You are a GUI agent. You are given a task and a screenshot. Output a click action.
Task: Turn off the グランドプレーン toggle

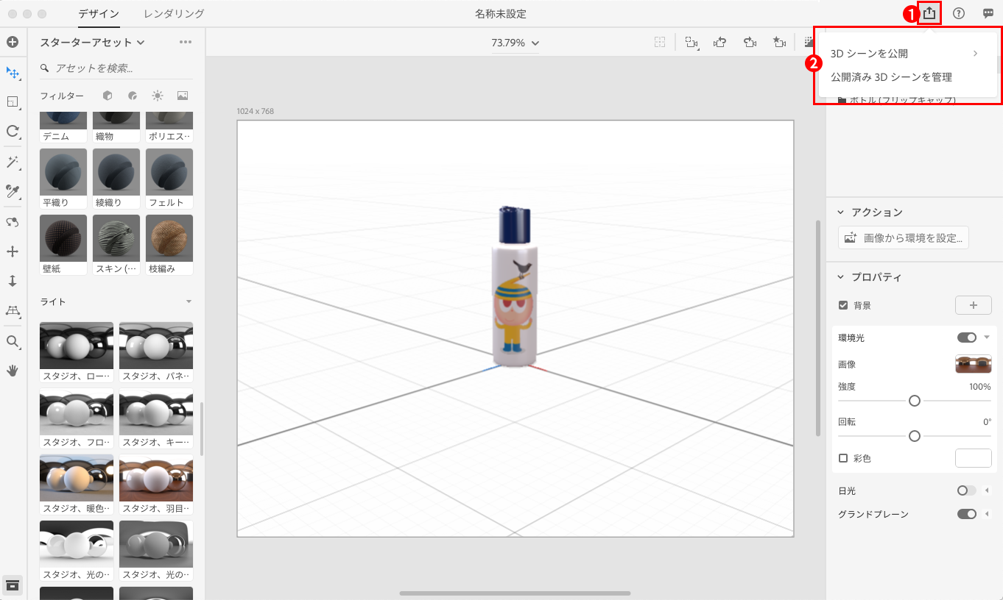(967, 514)
